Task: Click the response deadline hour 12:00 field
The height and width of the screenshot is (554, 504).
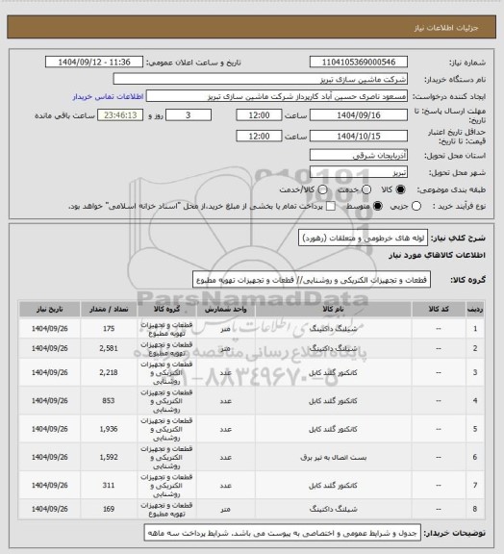Action: tap(259, 115)
